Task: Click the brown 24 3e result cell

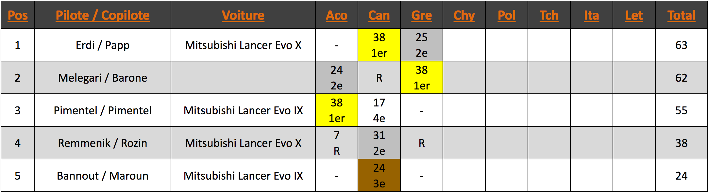Action: (379, 176)
